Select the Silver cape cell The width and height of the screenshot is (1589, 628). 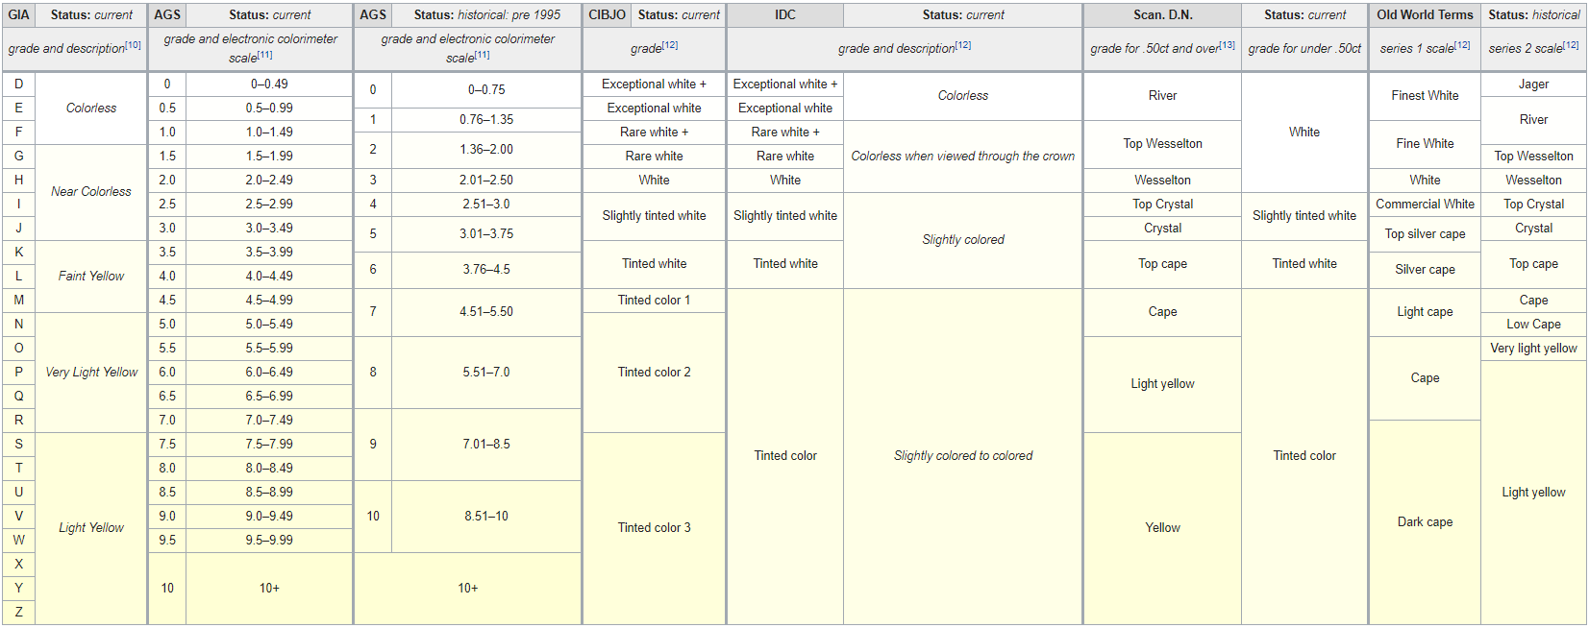pyautogui.click(x=1425, y=270)
